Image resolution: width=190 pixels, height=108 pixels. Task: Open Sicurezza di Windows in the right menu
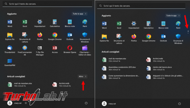click(178, 39)
